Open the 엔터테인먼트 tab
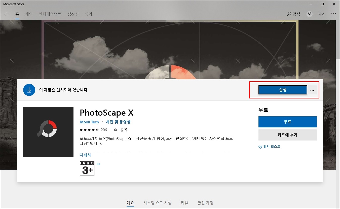The height and width of the screenshot is (209, 340). 50,14
